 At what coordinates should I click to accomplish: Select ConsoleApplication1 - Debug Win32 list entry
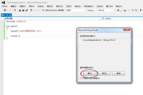click(x=99, y=40)
